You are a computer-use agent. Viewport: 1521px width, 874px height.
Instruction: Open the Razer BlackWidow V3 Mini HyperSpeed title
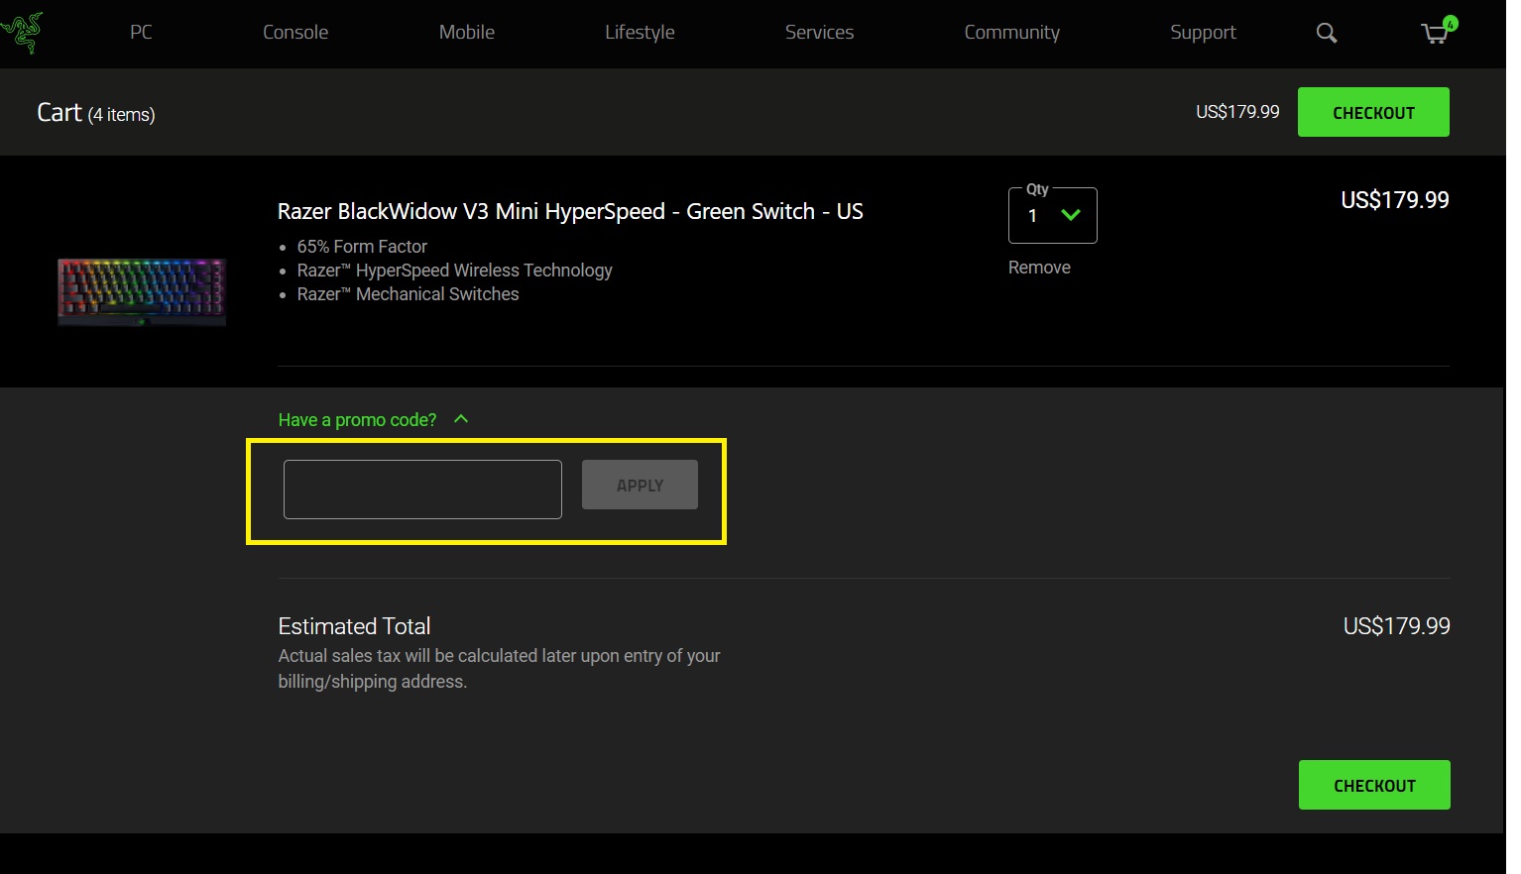click(x=570, y=211)
